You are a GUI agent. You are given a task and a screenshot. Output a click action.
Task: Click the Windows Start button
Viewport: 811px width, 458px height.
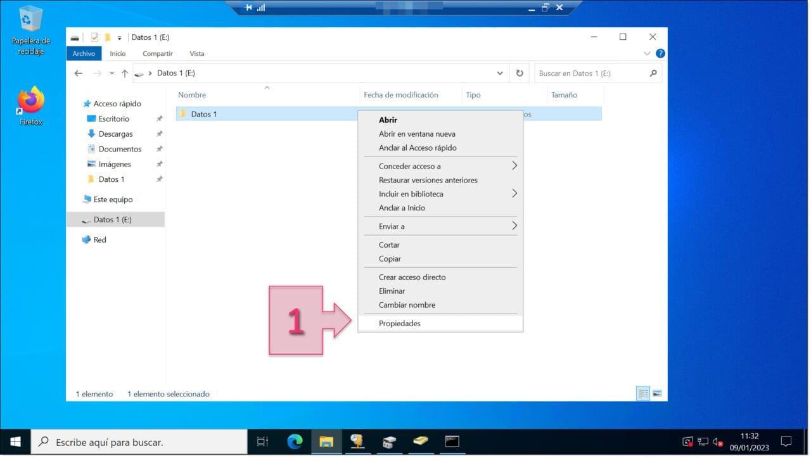[x=15, y=442]
